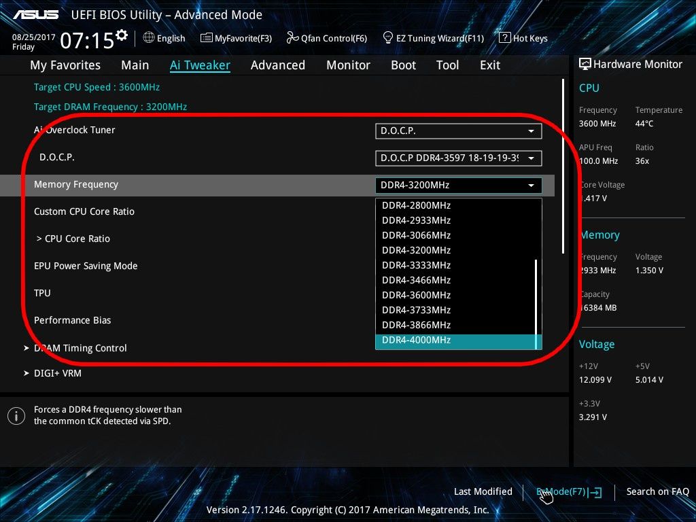This screenshot has width=696, height=522.
Task: Click the Hot Keys label
Action: (530, 39)
